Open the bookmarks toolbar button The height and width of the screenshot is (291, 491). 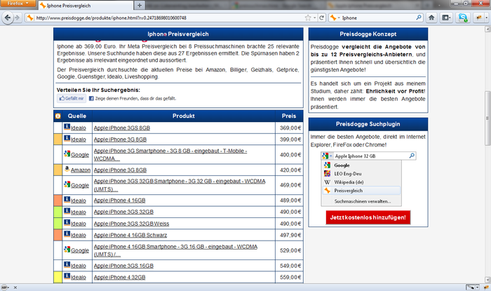coord(446,18)
